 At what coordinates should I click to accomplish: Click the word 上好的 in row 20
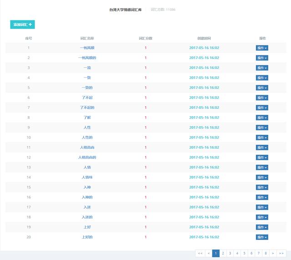point(87,237)
